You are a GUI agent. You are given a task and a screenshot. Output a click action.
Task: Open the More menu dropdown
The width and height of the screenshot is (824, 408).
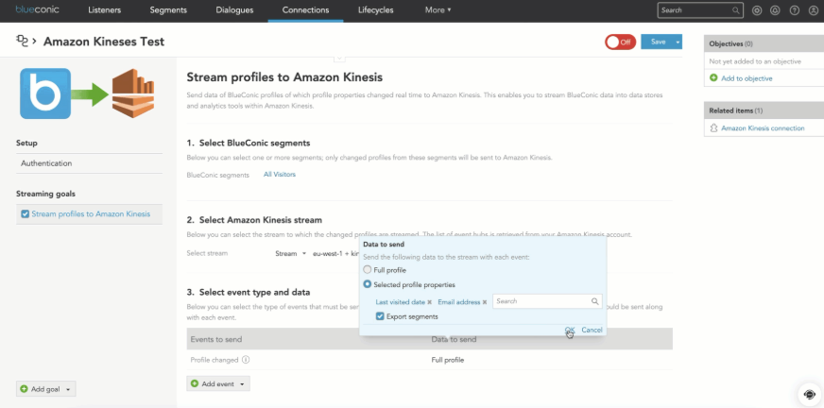[x=438, y=10]
